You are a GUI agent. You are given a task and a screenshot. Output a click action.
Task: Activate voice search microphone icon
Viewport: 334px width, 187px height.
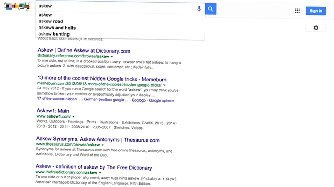click(x=199, y=9)
